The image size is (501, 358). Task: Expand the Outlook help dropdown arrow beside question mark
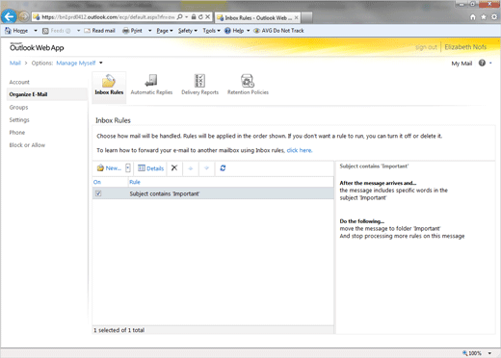tap(490, 63)
